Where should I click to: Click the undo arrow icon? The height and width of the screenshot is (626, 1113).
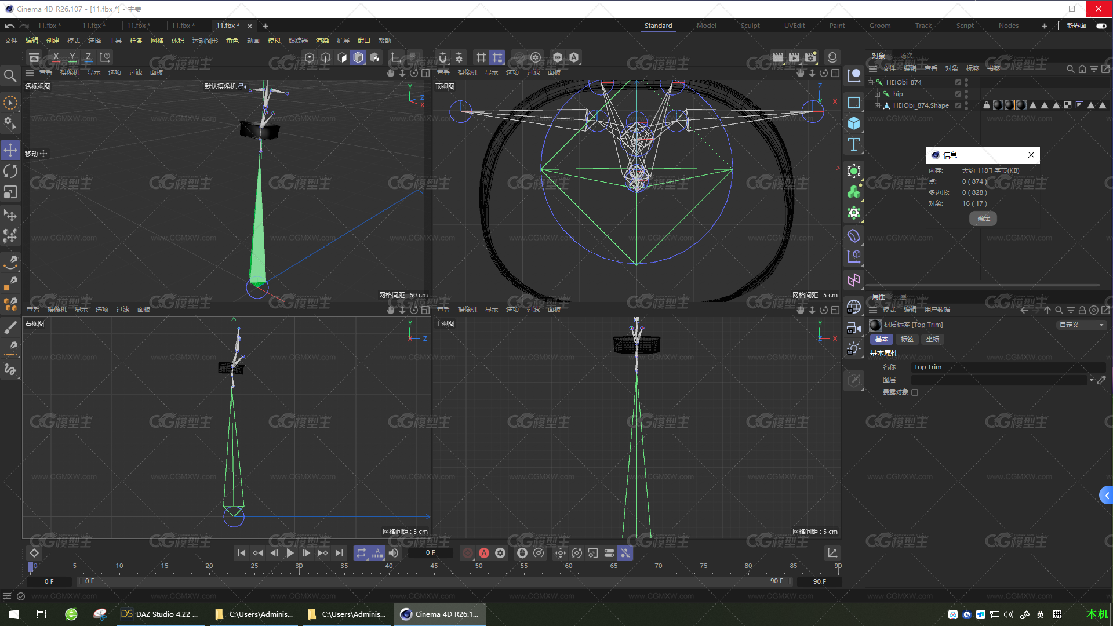pos(10,26)
